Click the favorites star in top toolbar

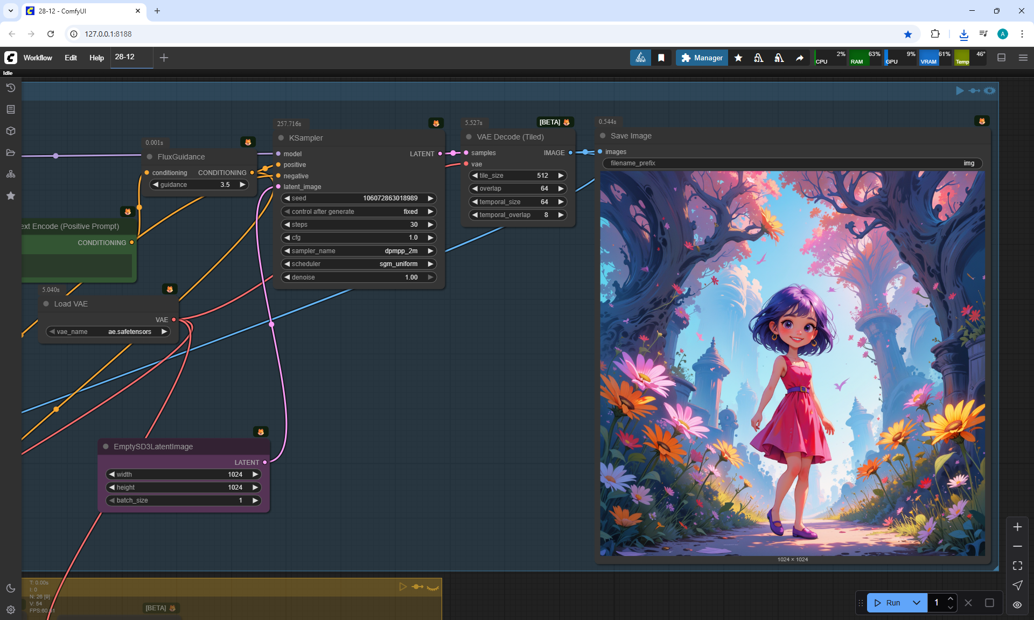(x=738, y=58)
